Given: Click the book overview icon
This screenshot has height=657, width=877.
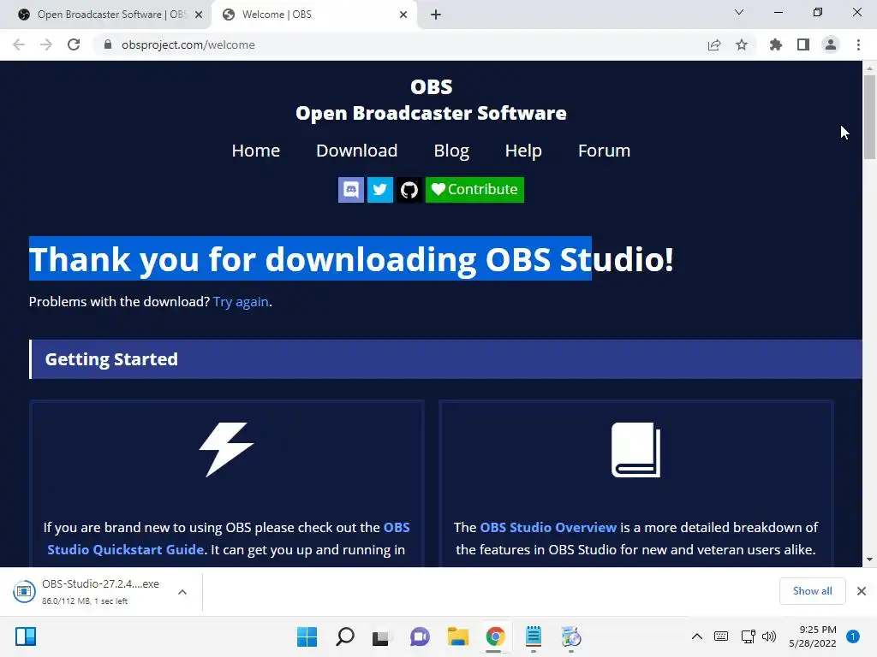Looking at the screenshot, I should [x=636, y=450].
